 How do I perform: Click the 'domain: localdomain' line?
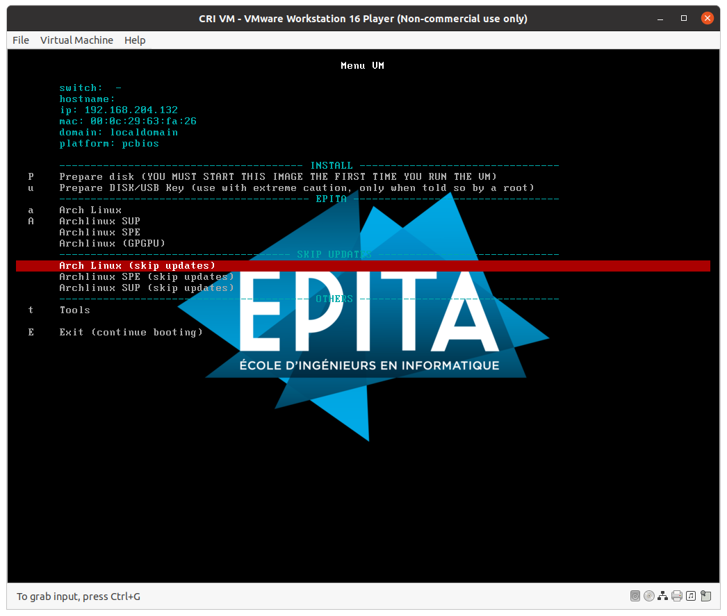tap(119, 133)
